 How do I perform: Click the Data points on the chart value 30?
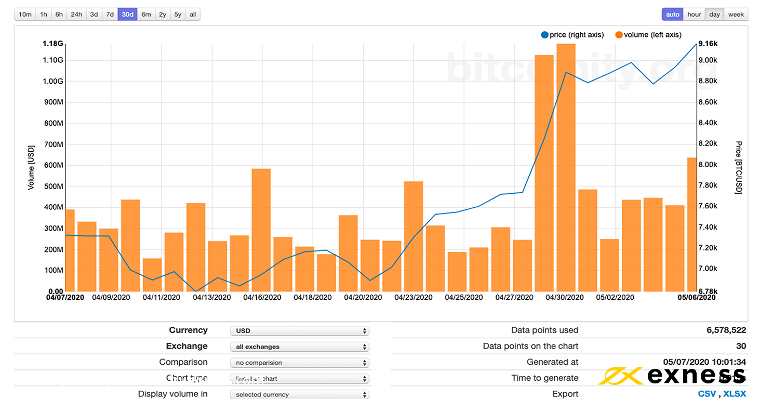pyautogui.click(x=741, y=347)
